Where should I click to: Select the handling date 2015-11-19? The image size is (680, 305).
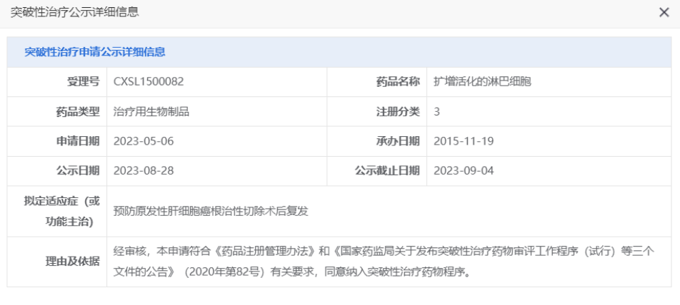[x=464, y=141]
